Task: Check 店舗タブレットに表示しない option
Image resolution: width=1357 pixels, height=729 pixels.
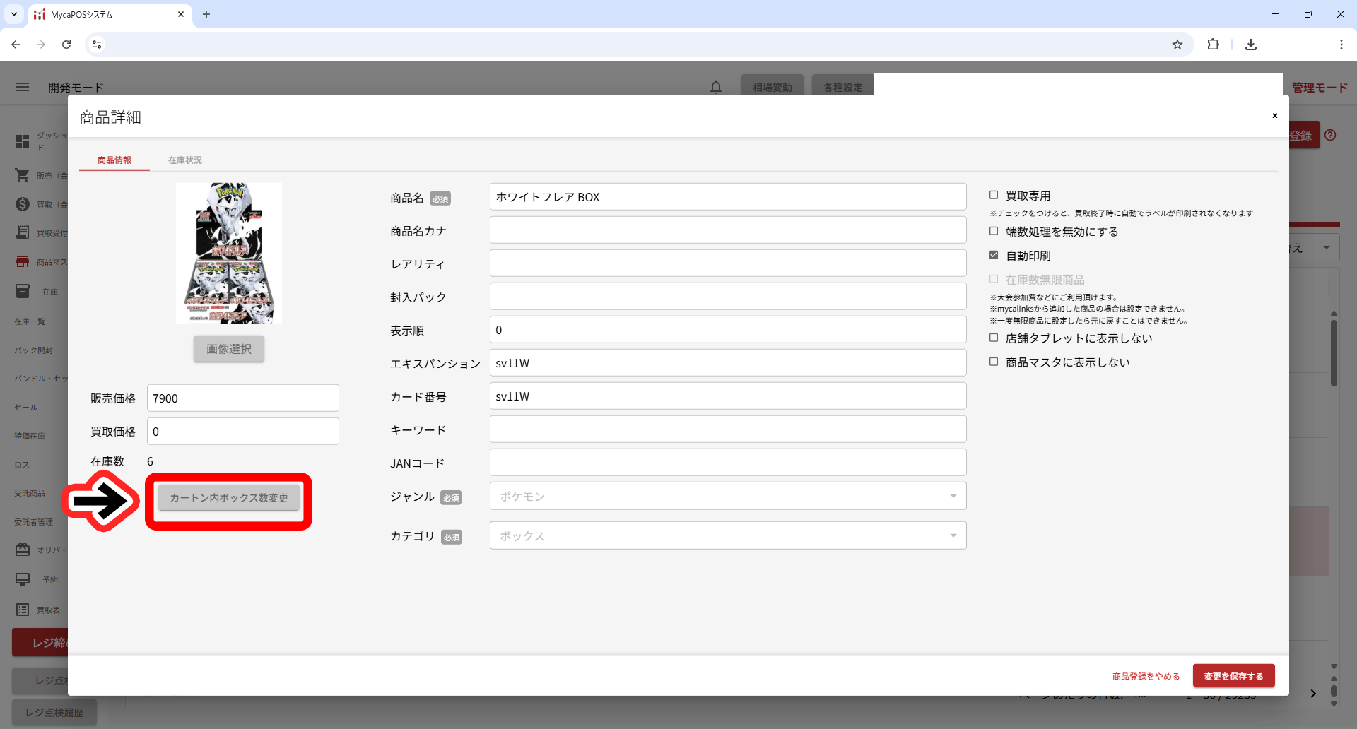Action: 994,338
